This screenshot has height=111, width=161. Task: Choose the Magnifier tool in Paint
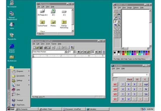(x=119, y=18)
